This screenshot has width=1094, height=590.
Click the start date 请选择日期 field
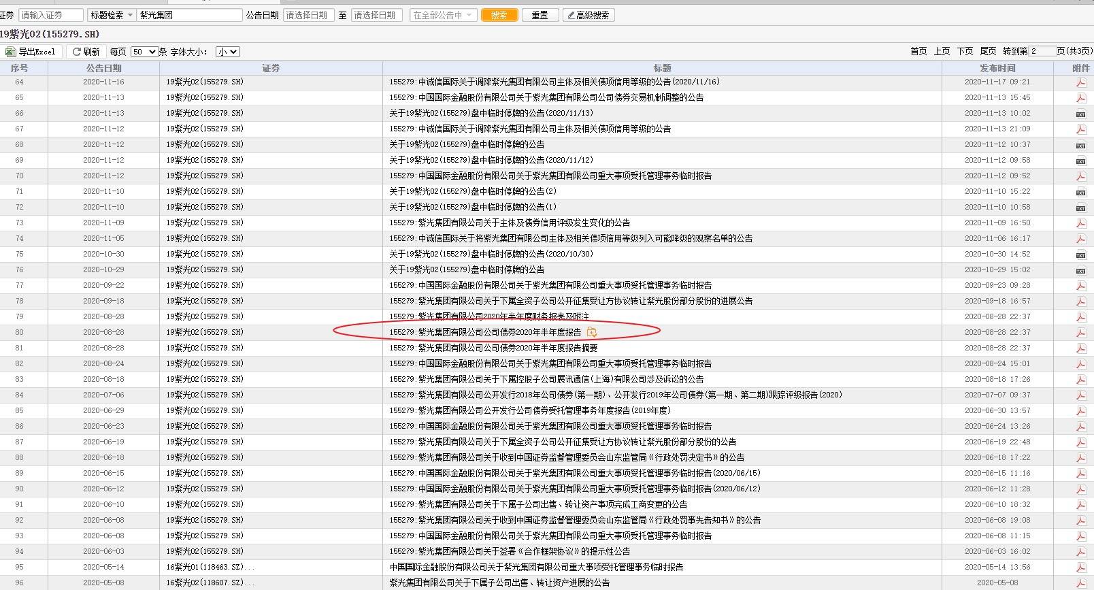pyautogui.click(x=308, y=15)
